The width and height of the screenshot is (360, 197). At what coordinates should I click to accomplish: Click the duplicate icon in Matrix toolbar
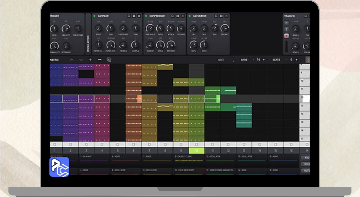109,60
